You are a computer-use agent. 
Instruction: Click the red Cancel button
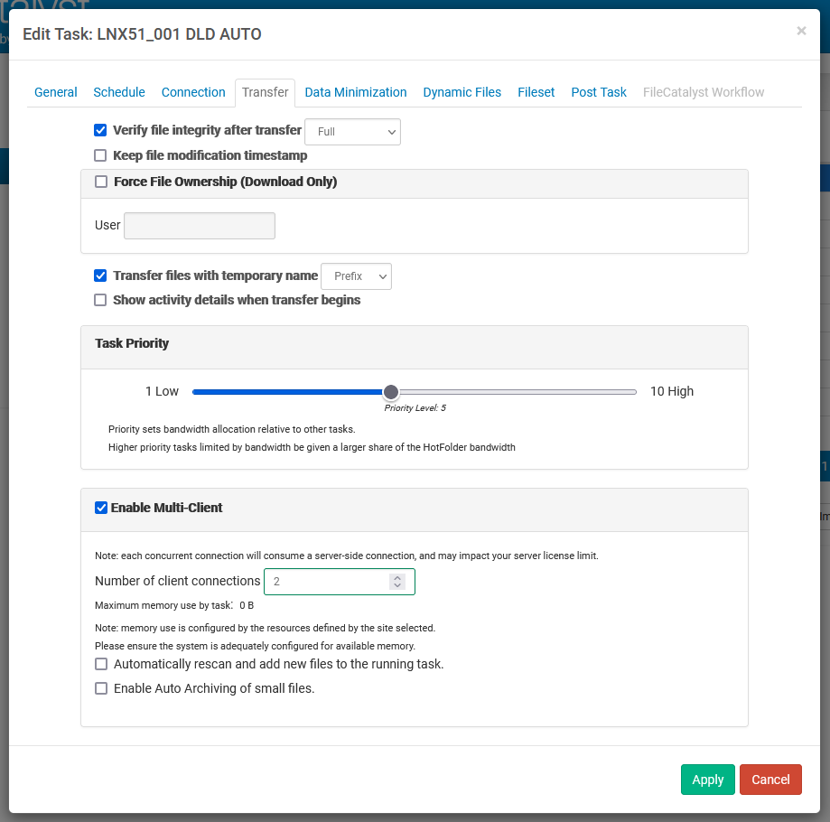[770, 780]
